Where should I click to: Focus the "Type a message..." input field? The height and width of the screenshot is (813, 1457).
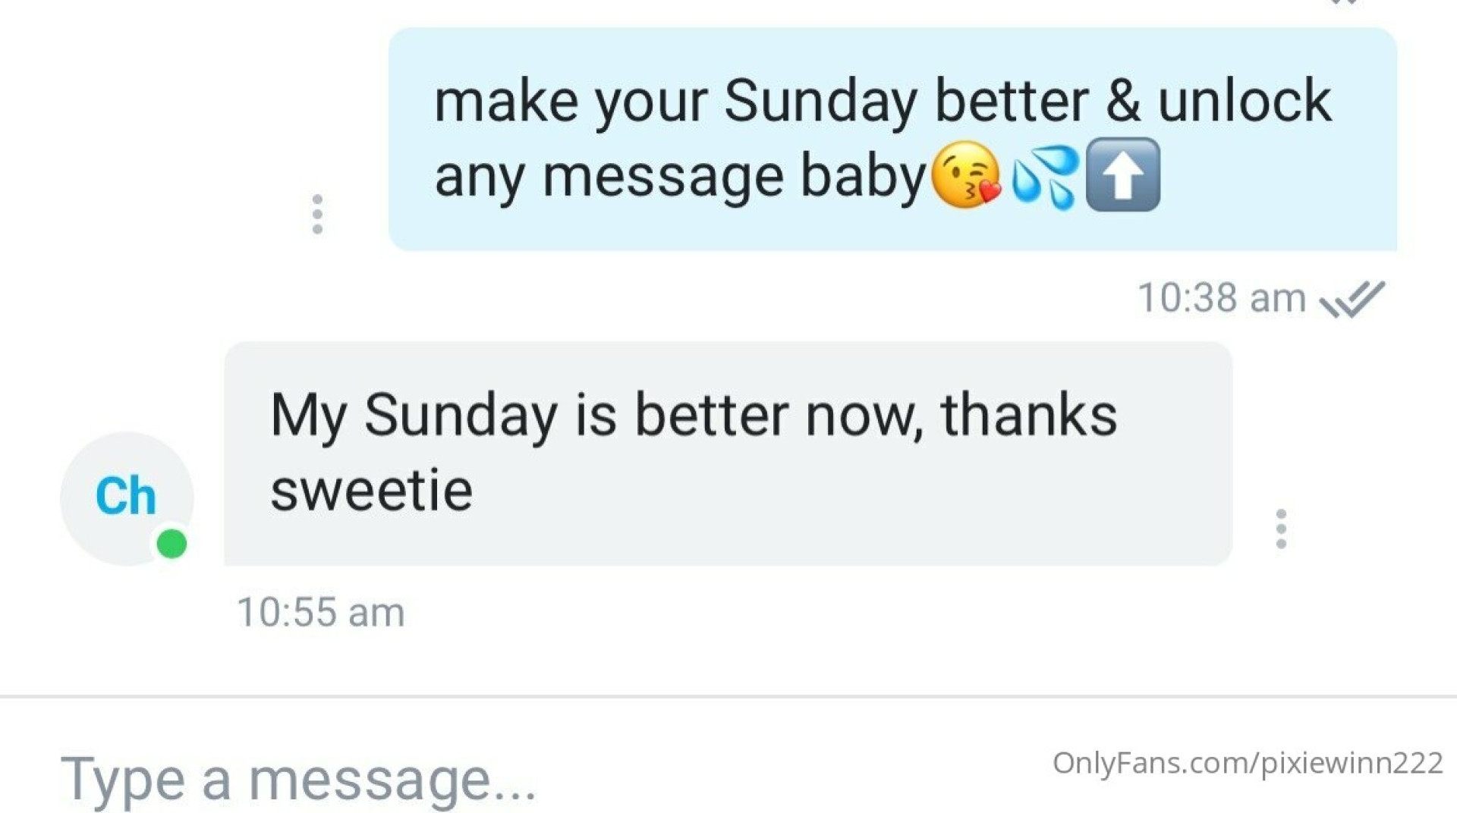pyautogui.click(x=531, y=779)
